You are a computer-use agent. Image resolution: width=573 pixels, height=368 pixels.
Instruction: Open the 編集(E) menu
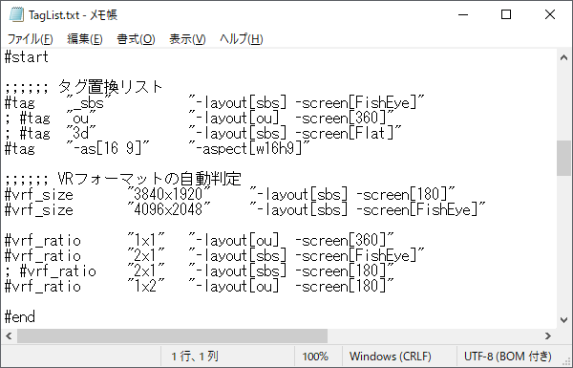pyautogui.click(x=85, y=39)
